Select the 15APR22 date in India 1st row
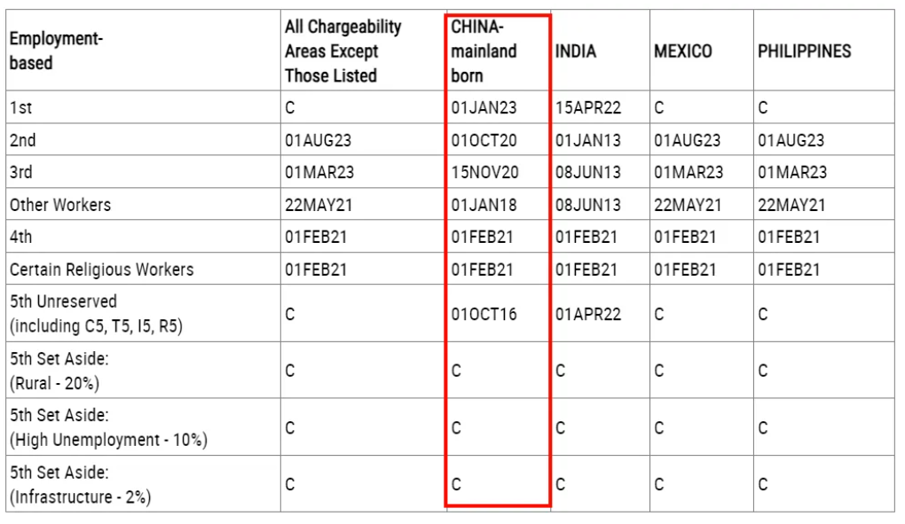Screen dimensions: 905x524 click(x=588, y=108)
